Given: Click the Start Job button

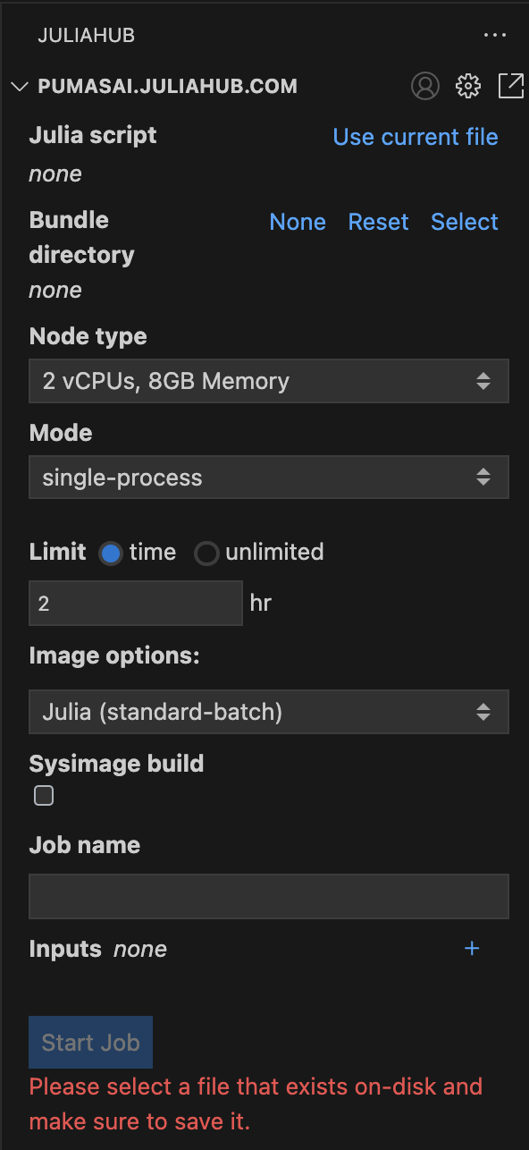Looking at the screenshot, I should point(90,1042).
